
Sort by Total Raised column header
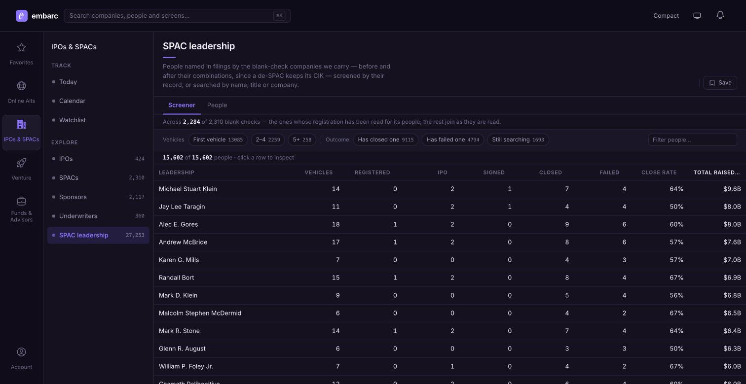716,173
